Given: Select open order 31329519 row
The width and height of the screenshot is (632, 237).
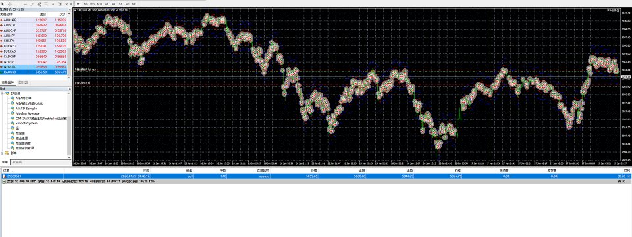Looking at the screenshot, I should pos(316,176).
